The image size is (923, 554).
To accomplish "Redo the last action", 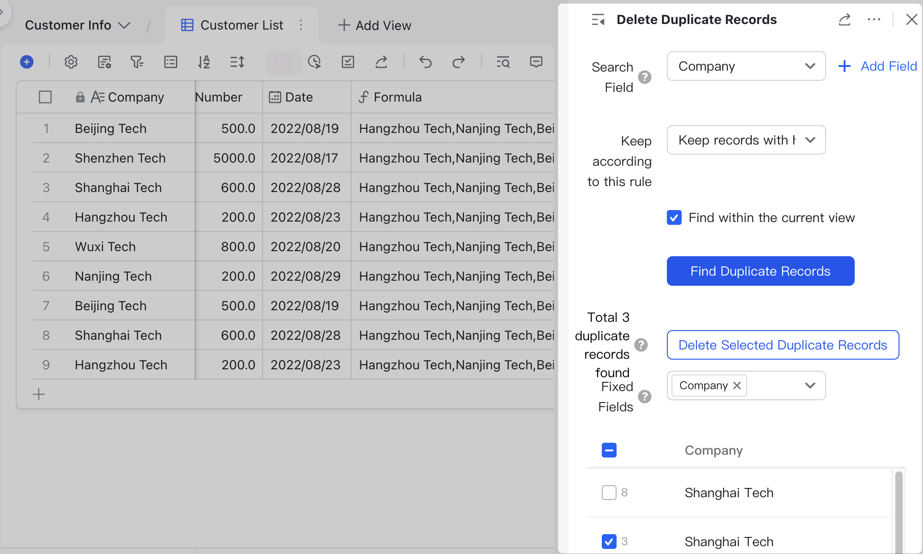I will click(x=459, y=62).
